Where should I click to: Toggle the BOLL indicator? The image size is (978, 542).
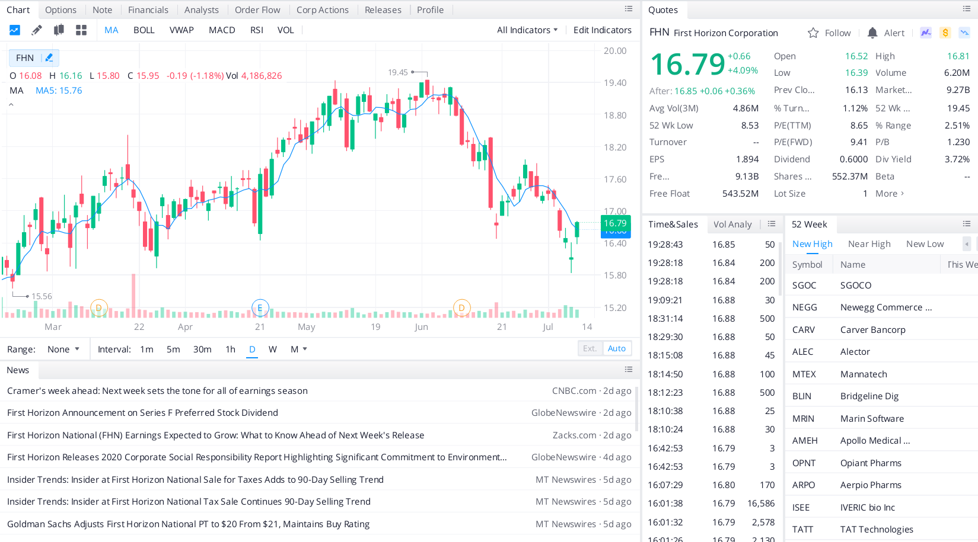[144, 30]
